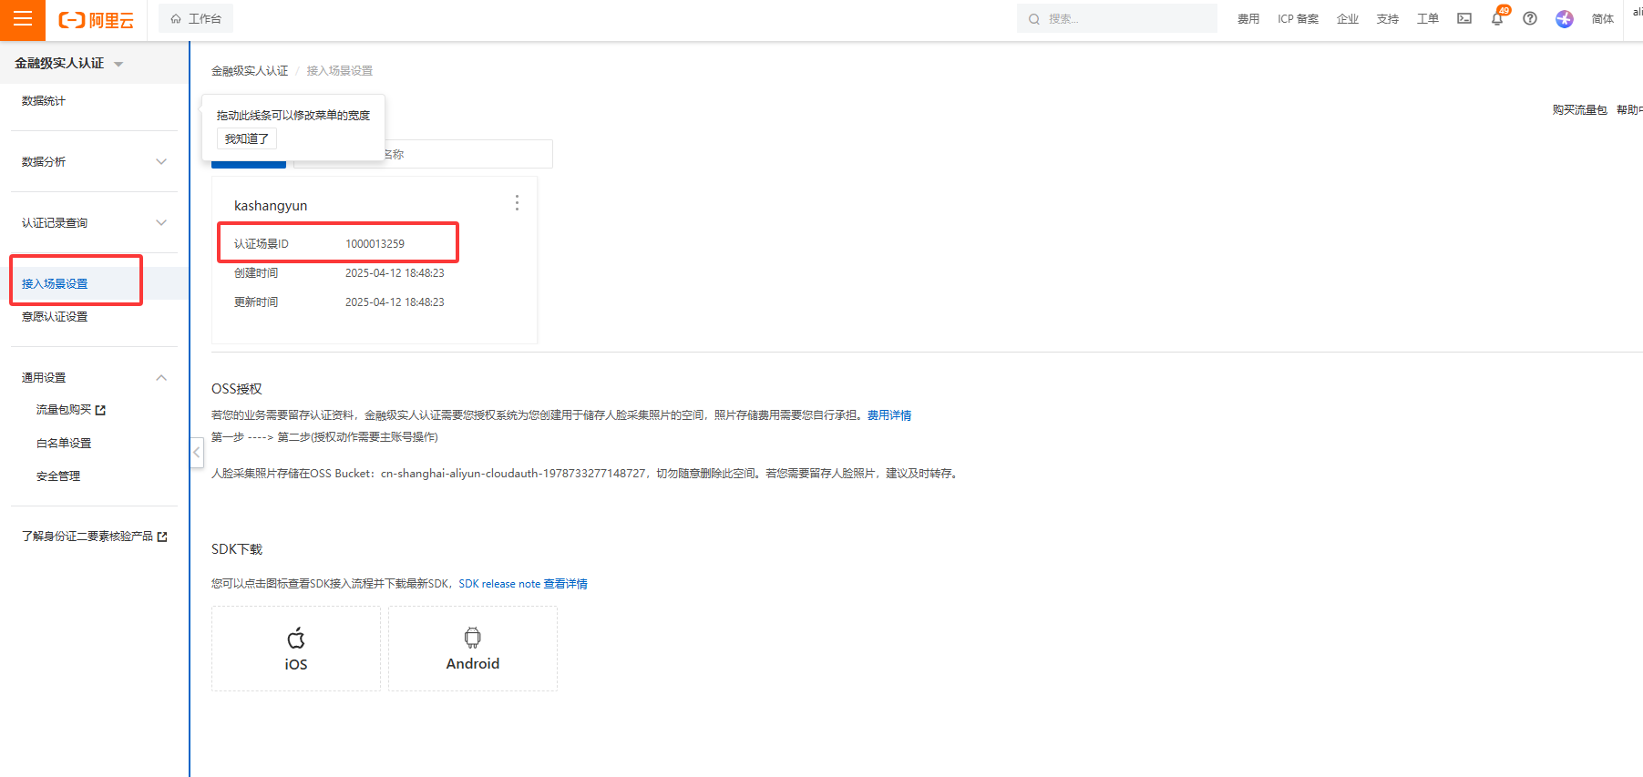Select 意愿认证设置 in the sidebar
This screenshot has width=1643, height=777.
tap(55, 317)
